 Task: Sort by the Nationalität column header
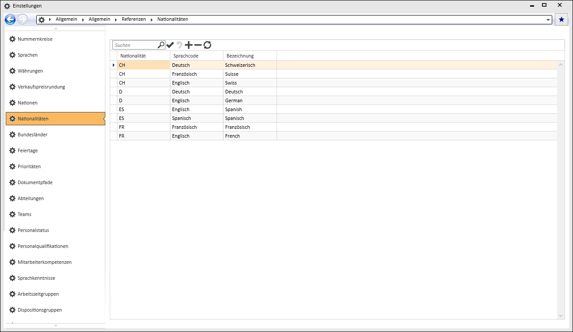(x=143, y=56)
